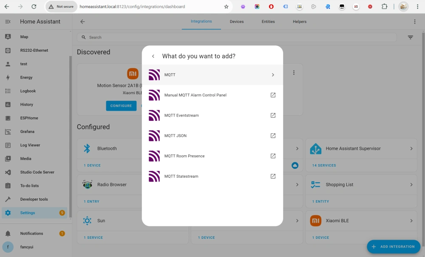
Task: Select MQTT JSON row text
Action: pyautogui.click(x=176, y=136)
